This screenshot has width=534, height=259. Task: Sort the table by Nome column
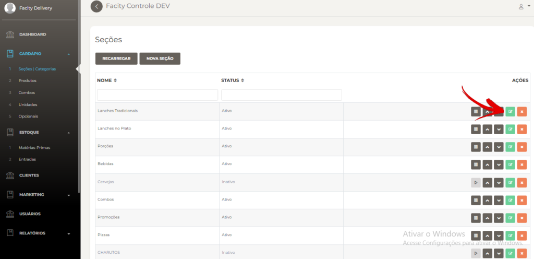pyautogui.click(x=107, y=80)
